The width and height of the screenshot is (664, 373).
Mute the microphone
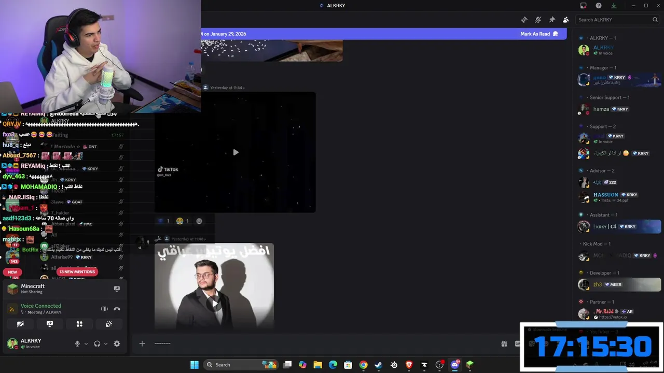click(x=77, y=343)
